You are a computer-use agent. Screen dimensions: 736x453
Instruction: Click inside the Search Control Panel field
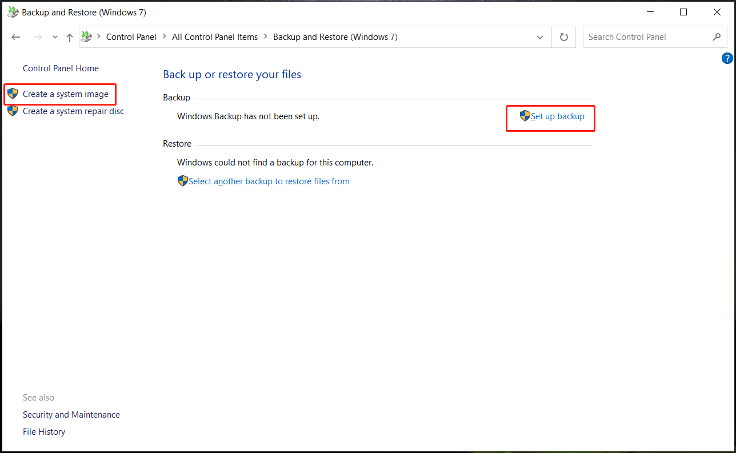coord(640,37)
